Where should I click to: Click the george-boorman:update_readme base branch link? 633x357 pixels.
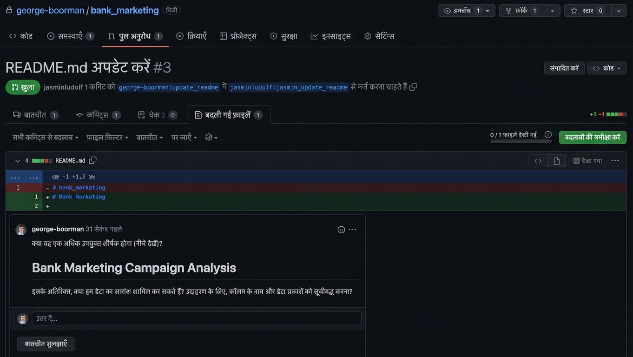pos(168,87)
